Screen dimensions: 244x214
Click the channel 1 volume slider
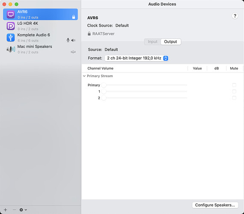144,91
